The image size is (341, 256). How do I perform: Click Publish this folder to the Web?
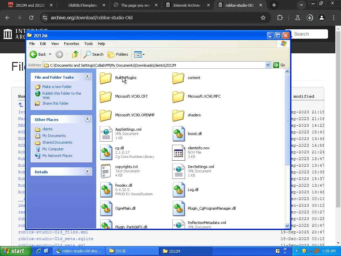(62, 96)
